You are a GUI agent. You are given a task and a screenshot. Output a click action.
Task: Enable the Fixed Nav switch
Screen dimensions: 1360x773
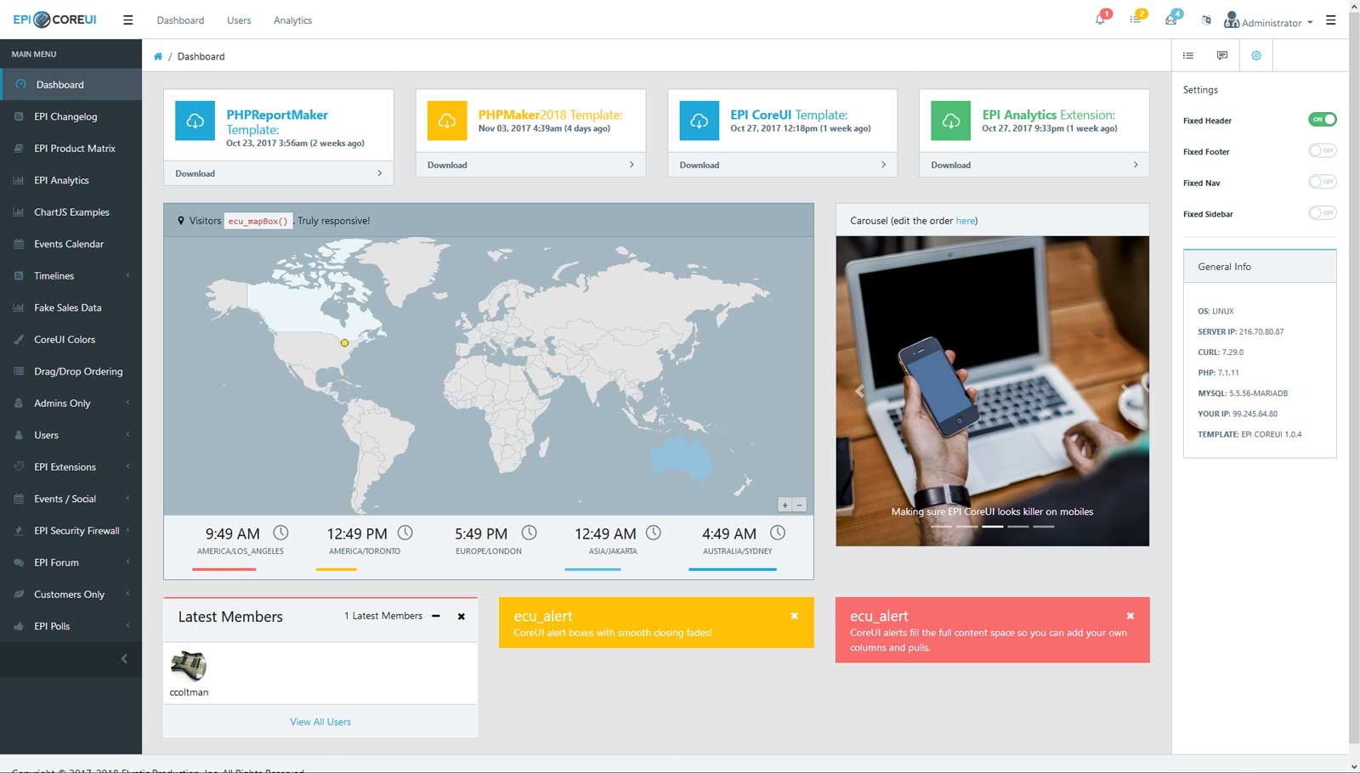point(1322,182)
